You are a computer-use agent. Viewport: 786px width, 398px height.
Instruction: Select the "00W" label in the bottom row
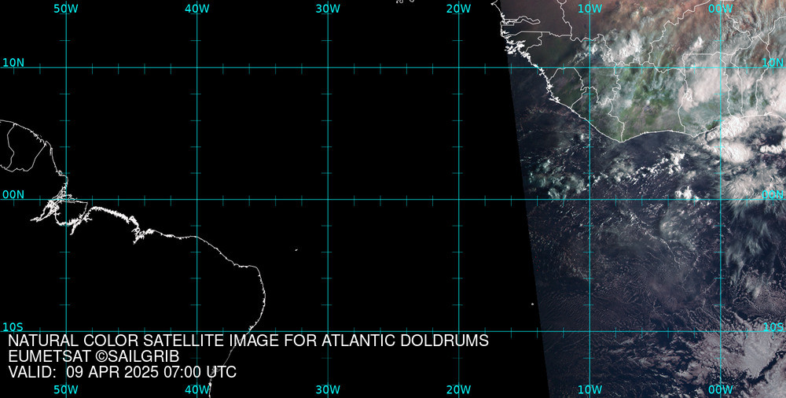click(721, 389)
